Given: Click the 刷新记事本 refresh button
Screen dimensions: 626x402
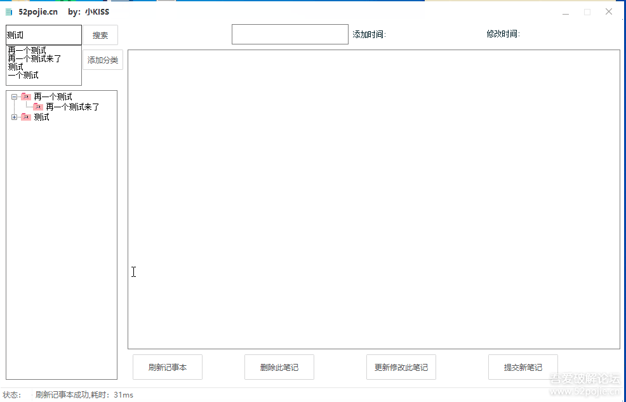Looking at the screenshot, I should tap(167, 367).
